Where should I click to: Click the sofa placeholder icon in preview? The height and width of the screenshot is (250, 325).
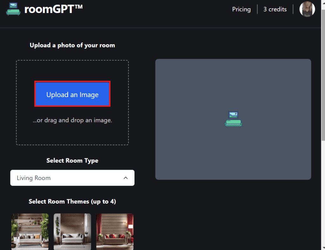click(x=233, y=119)
